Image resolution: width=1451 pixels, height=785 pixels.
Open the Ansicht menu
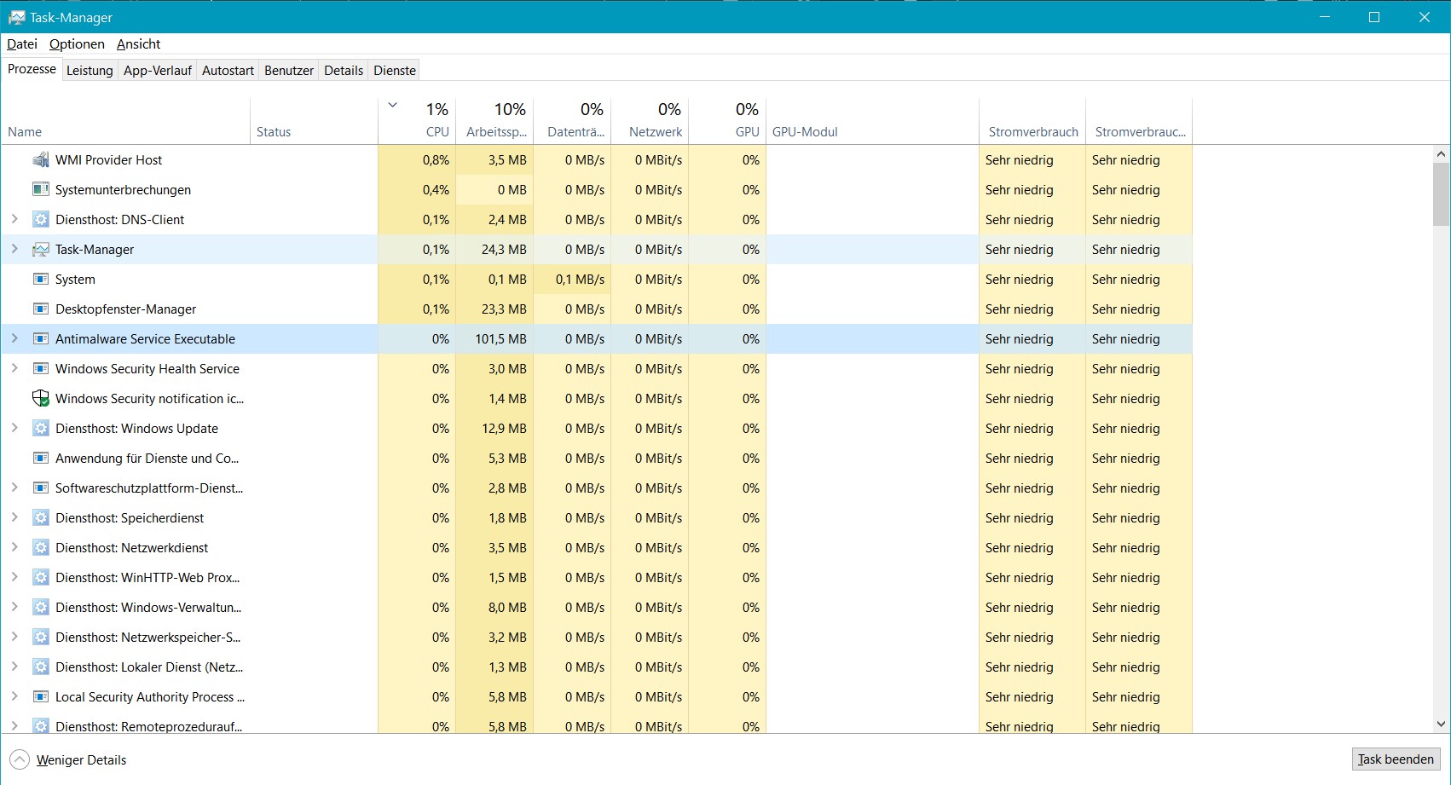138,43
